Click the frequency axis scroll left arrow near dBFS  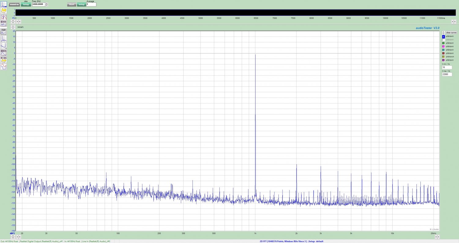coord(17,237)
